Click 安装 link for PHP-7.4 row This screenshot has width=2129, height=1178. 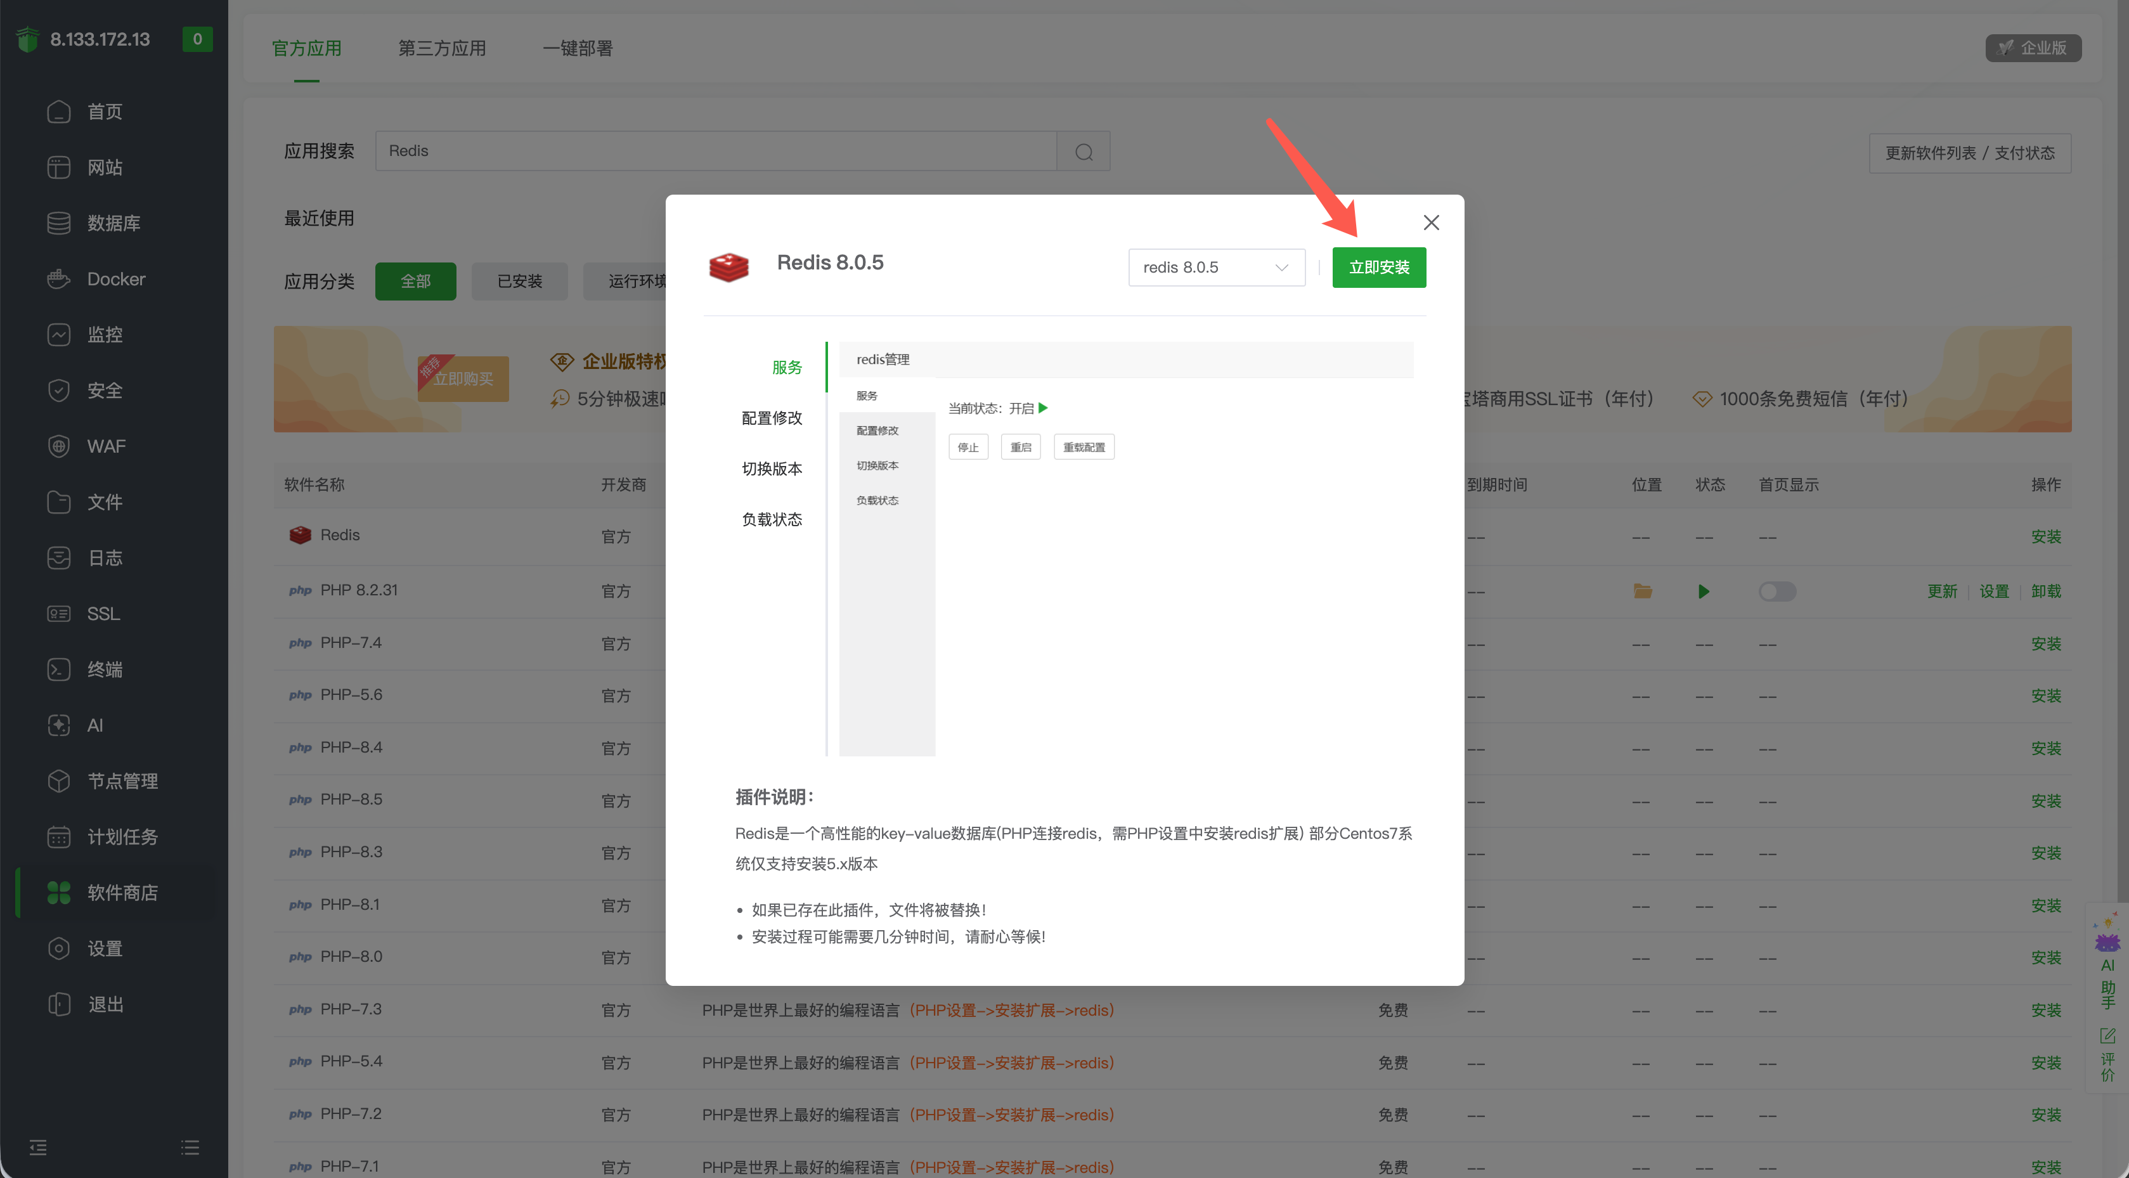[x=2047, y=643]
